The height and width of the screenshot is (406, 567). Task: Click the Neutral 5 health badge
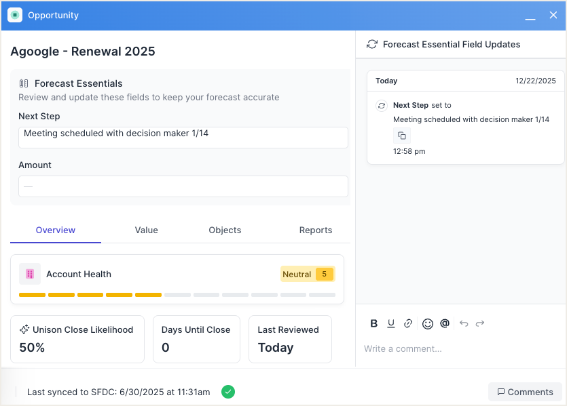coord(308,274)
